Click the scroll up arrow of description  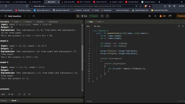(82, 25)
